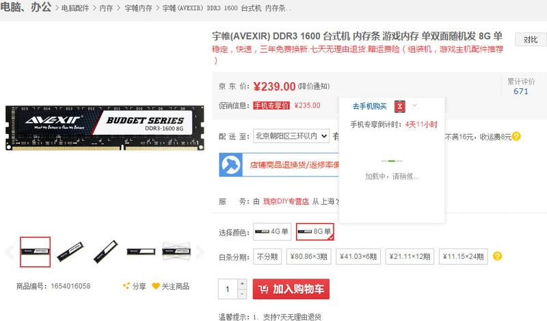Click the heart icon to follow product
Viewport: 547px width, 321px height.
tap(156, 286)
